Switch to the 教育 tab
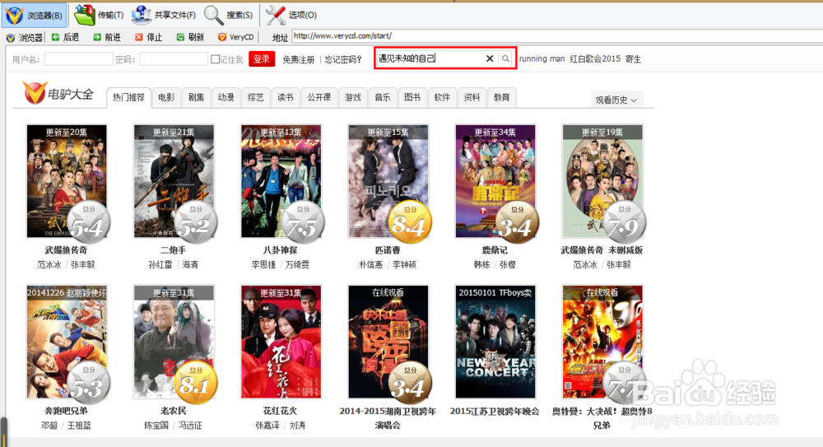Screen dimensions: 823x447 click(502, 97)
